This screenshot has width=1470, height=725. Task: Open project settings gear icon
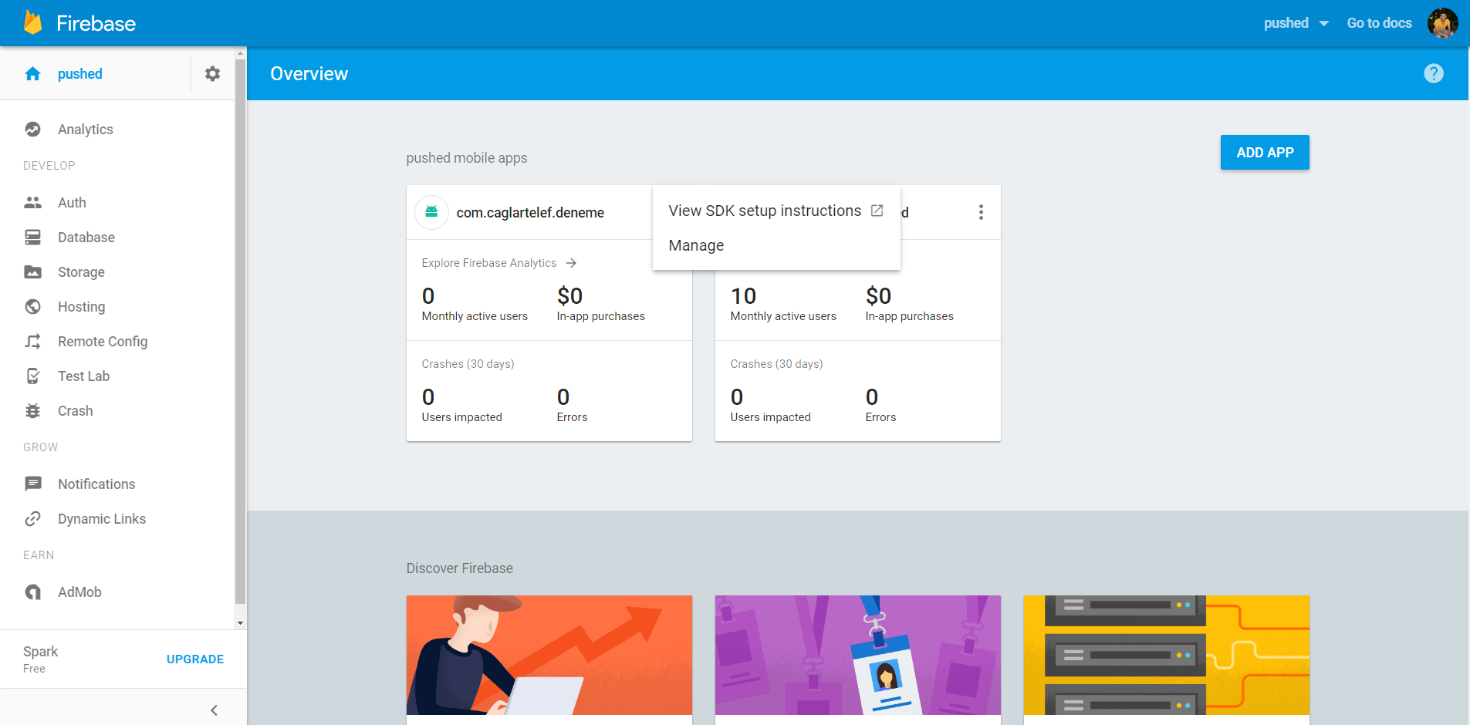tap(212, 73)
